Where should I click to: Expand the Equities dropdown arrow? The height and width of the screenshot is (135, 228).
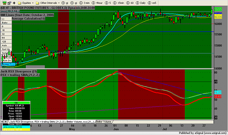click(x=33, y=3)
